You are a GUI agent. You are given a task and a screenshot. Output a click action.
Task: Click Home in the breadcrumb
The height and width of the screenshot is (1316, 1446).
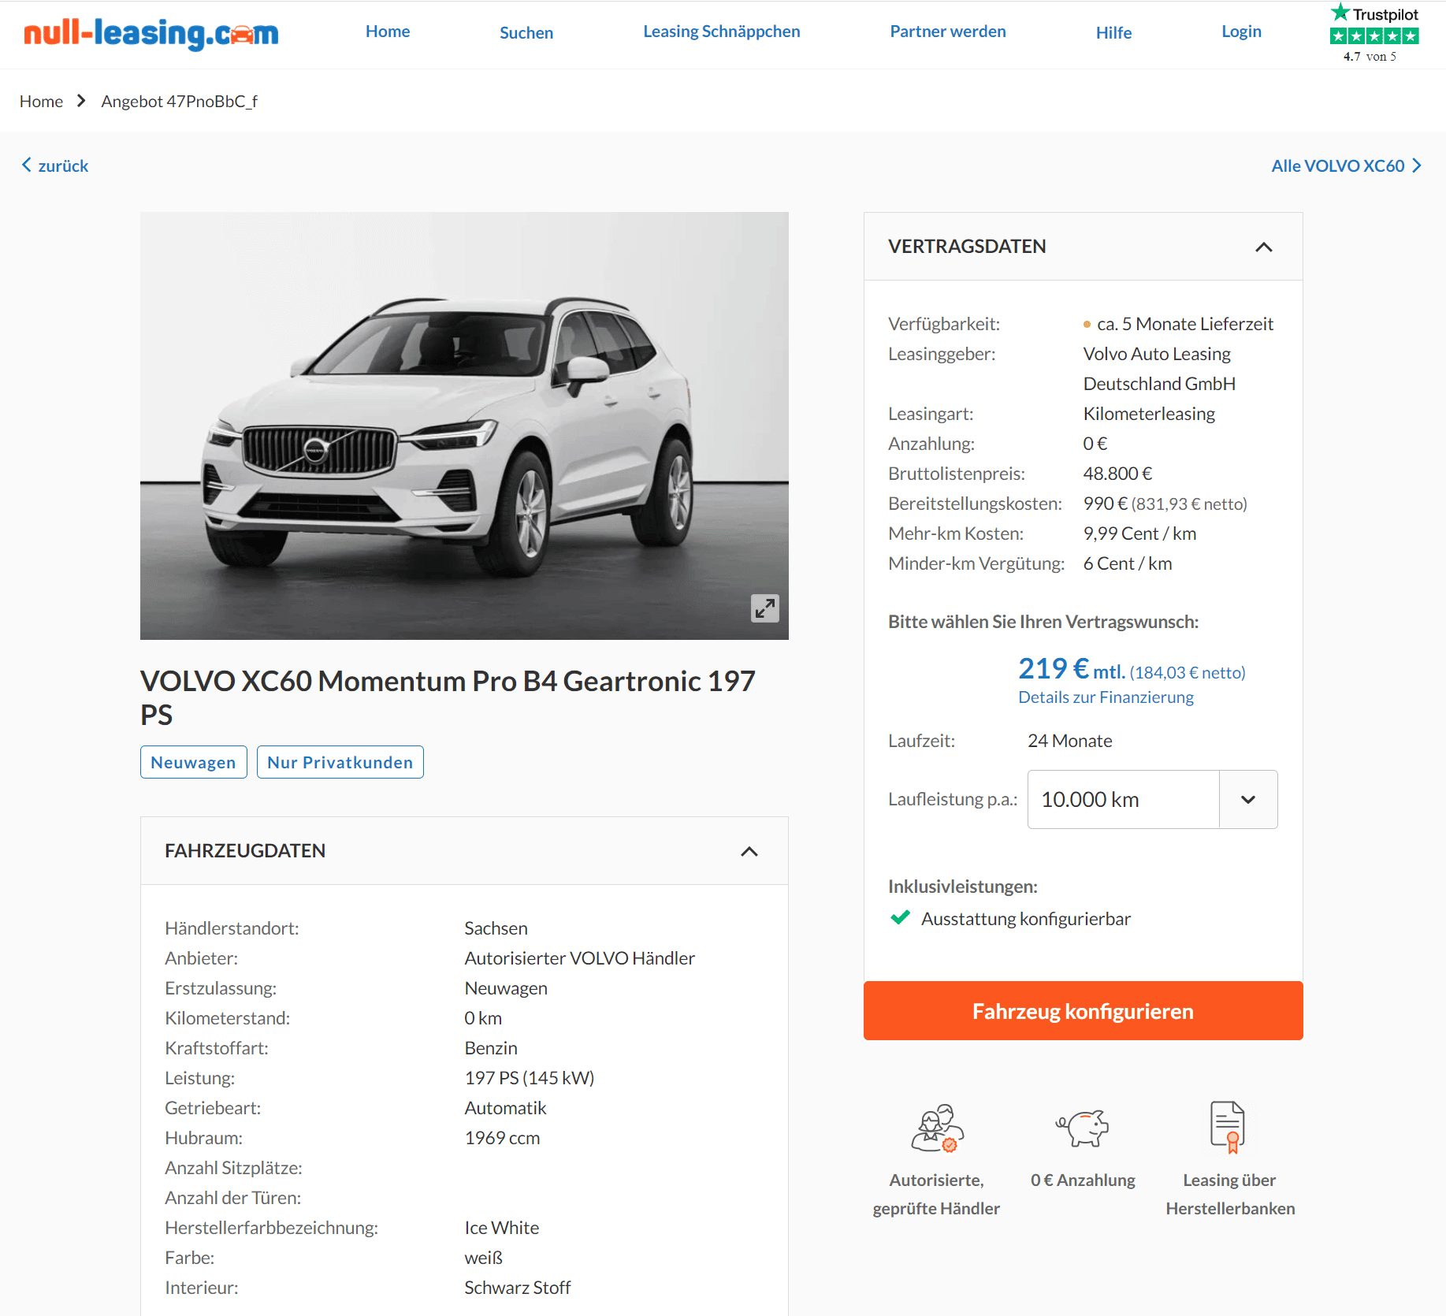click(x=41, y=101)
